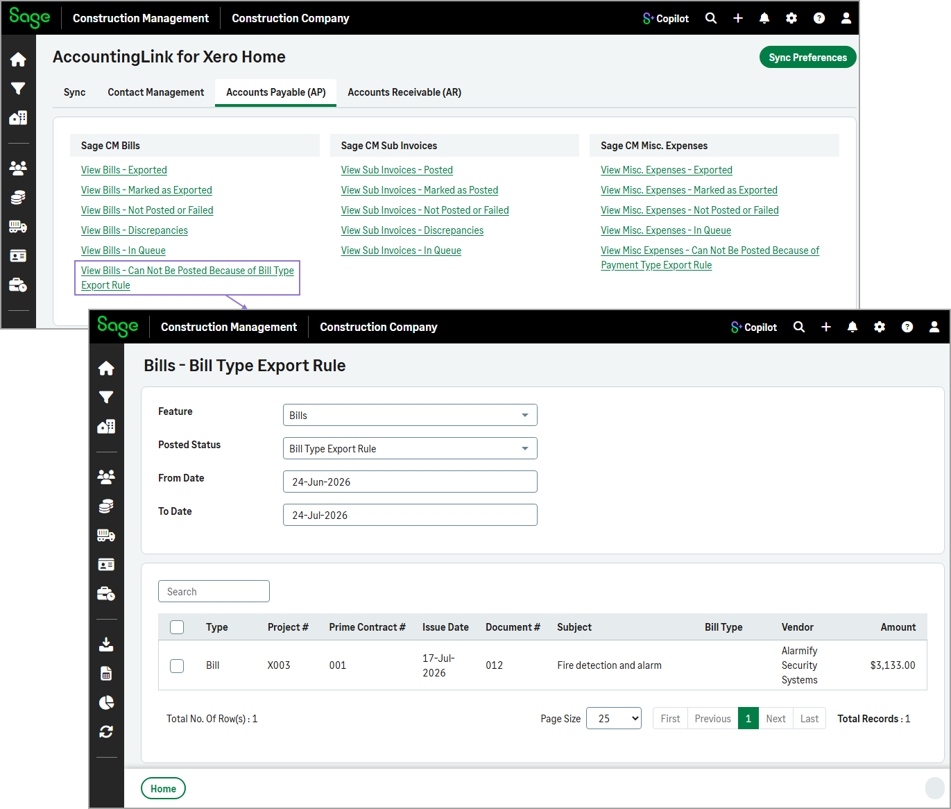This screenshot has width=951, height=809.
Task: Open View Bills - Exported link
Action: 124,170
